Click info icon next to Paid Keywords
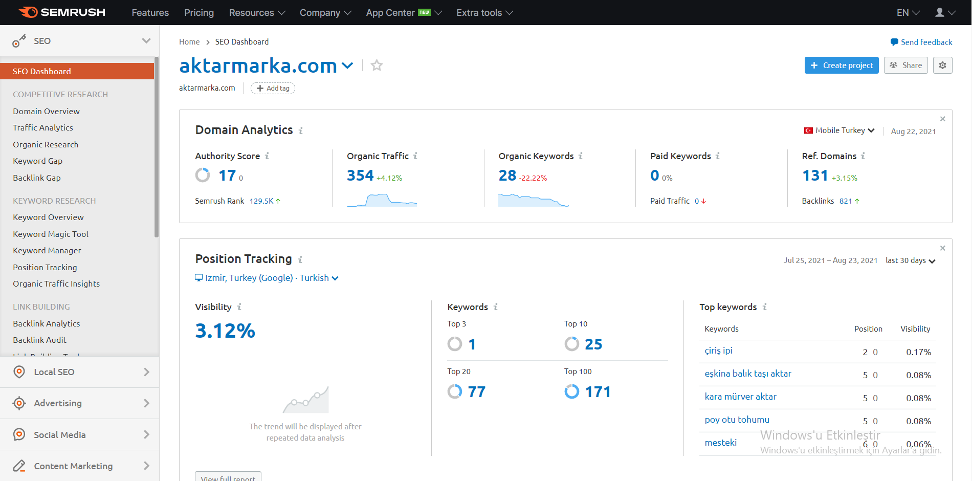The width and height of the screenshot is (972, 481). point(718,156)
